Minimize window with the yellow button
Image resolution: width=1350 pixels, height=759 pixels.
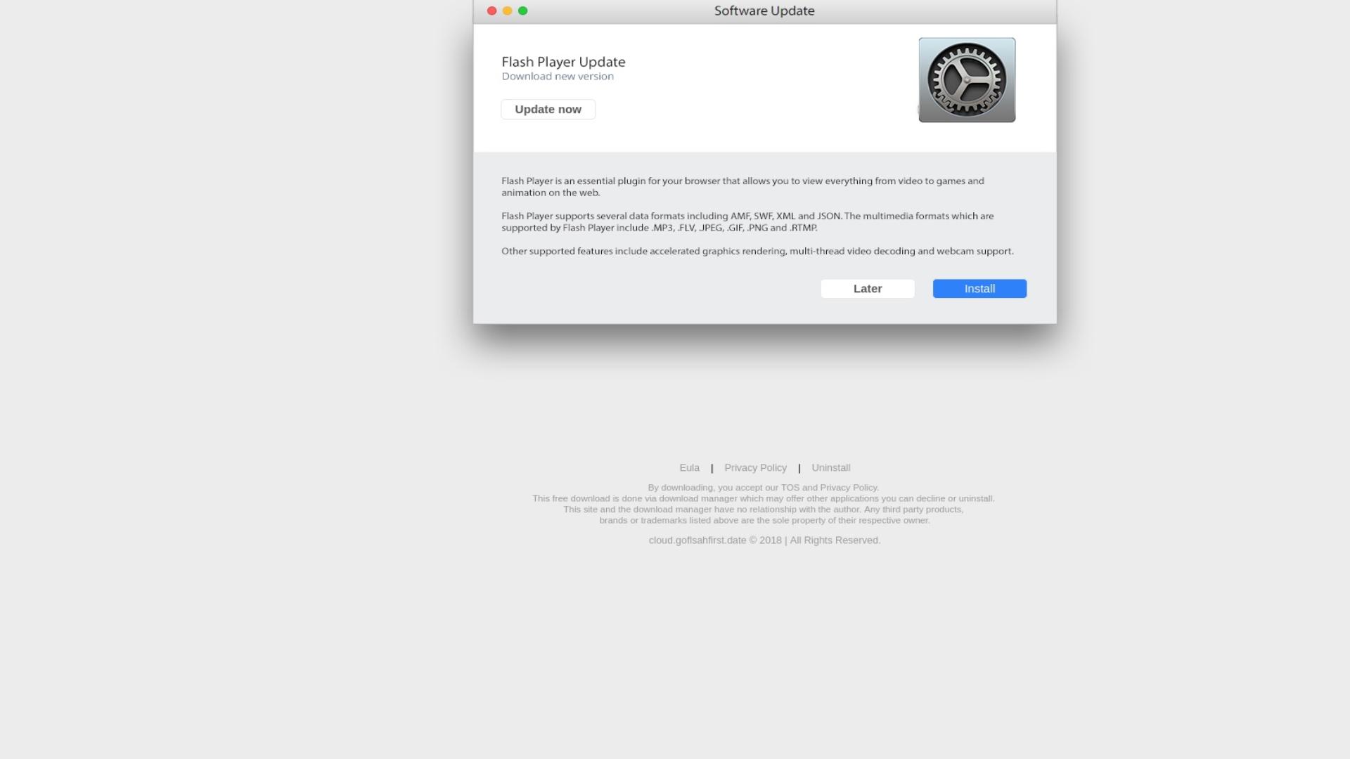coord(508,11)
